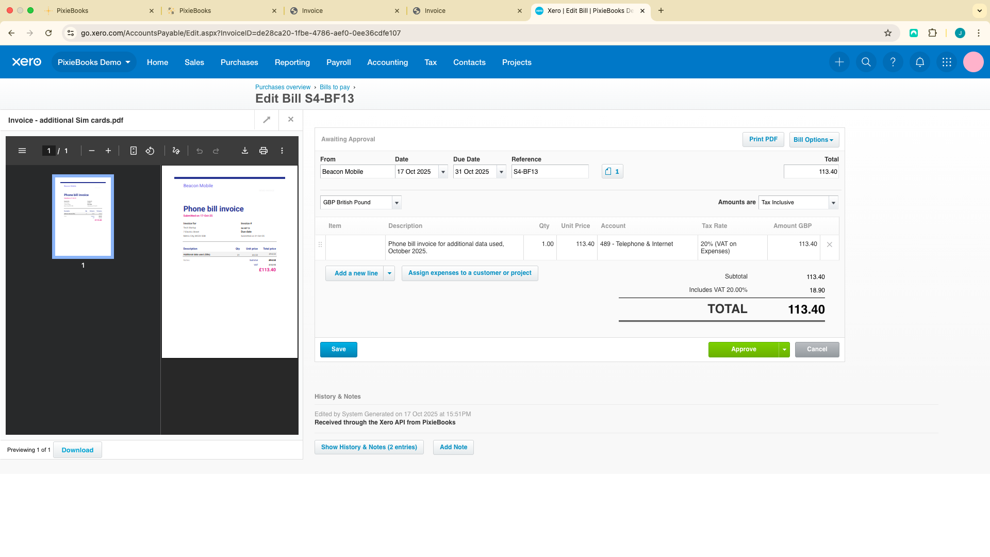This screenshot has width=990, height=557.
Task: Select page 1 thumbnail in PDF sidebar
Action: (83, 217)
